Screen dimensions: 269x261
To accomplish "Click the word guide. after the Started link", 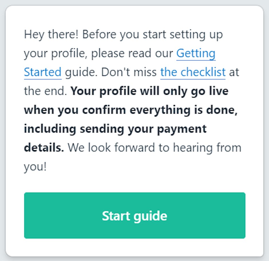I will [x=81, y=72].
